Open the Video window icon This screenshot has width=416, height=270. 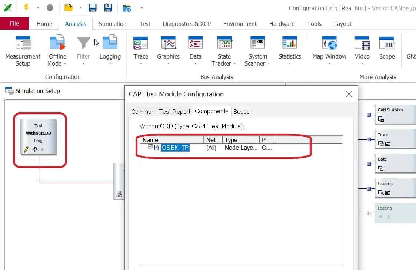362,44
